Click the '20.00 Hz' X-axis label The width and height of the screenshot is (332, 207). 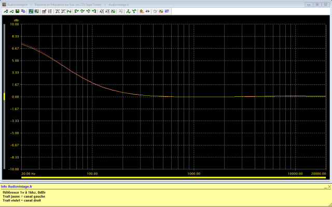(x=28, y=174)
